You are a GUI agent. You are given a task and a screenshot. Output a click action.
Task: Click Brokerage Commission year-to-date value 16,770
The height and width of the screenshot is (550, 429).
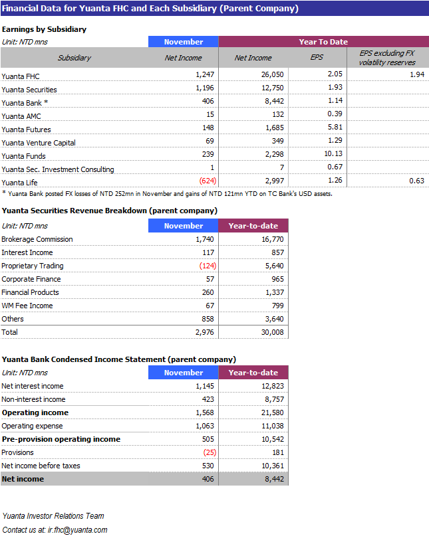pyautogui.click(x=272, y=239)
